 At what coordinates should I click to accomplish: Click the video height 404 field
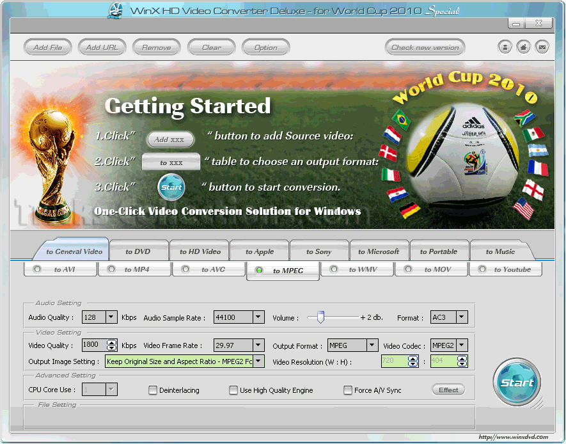(444, 361)
